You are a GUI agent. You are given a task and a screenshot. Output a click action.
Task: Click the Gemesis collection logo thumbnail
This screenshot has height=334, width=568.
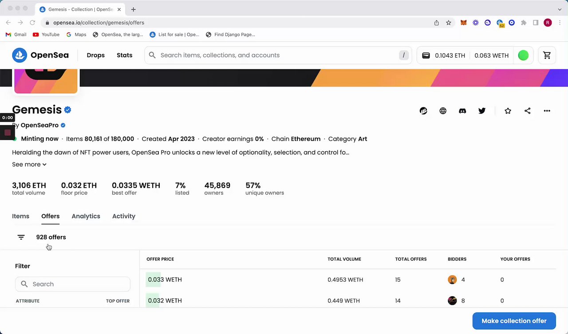click(46, 81)
